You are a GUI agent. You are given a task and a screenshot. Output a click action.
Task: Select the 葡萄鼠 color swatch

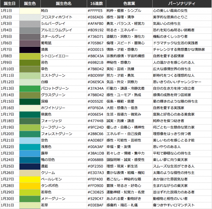point(29,43)
